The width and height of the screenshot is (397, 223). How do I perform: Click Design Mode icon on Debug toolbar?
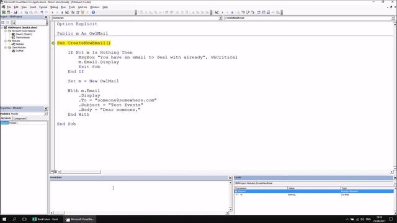(x=216, y=12)
